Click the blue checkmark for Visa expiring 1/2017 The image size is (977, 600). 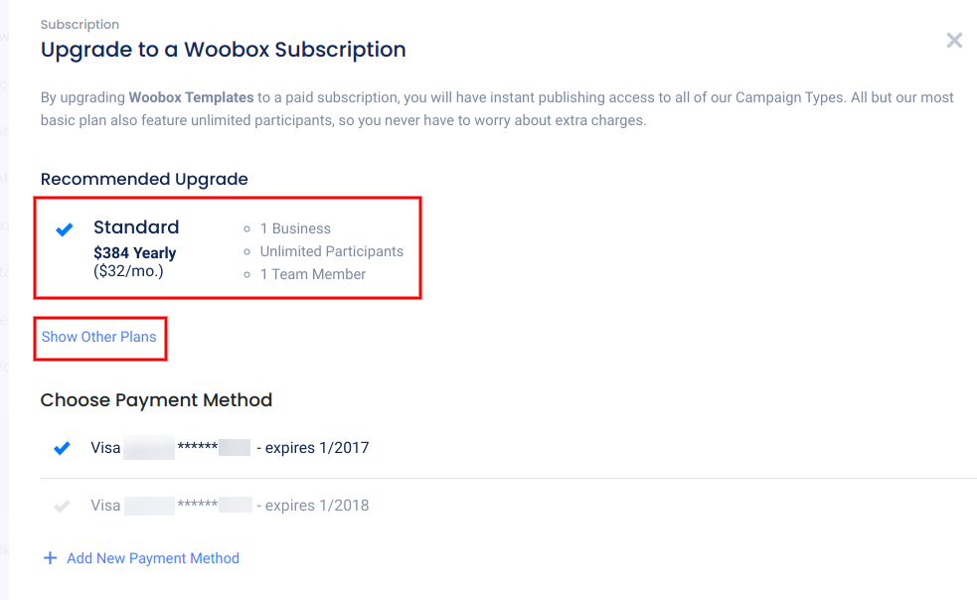(62, 448)
